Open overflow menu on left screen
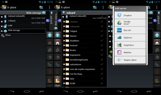The width and height of the screenshot is (161, 95). pos(49,7)
